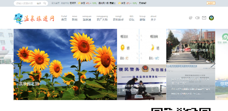Viewport: 228px width, 111px height.
Task: Open the 农广大地 nongguang menu item
Action: pos(102,18)
